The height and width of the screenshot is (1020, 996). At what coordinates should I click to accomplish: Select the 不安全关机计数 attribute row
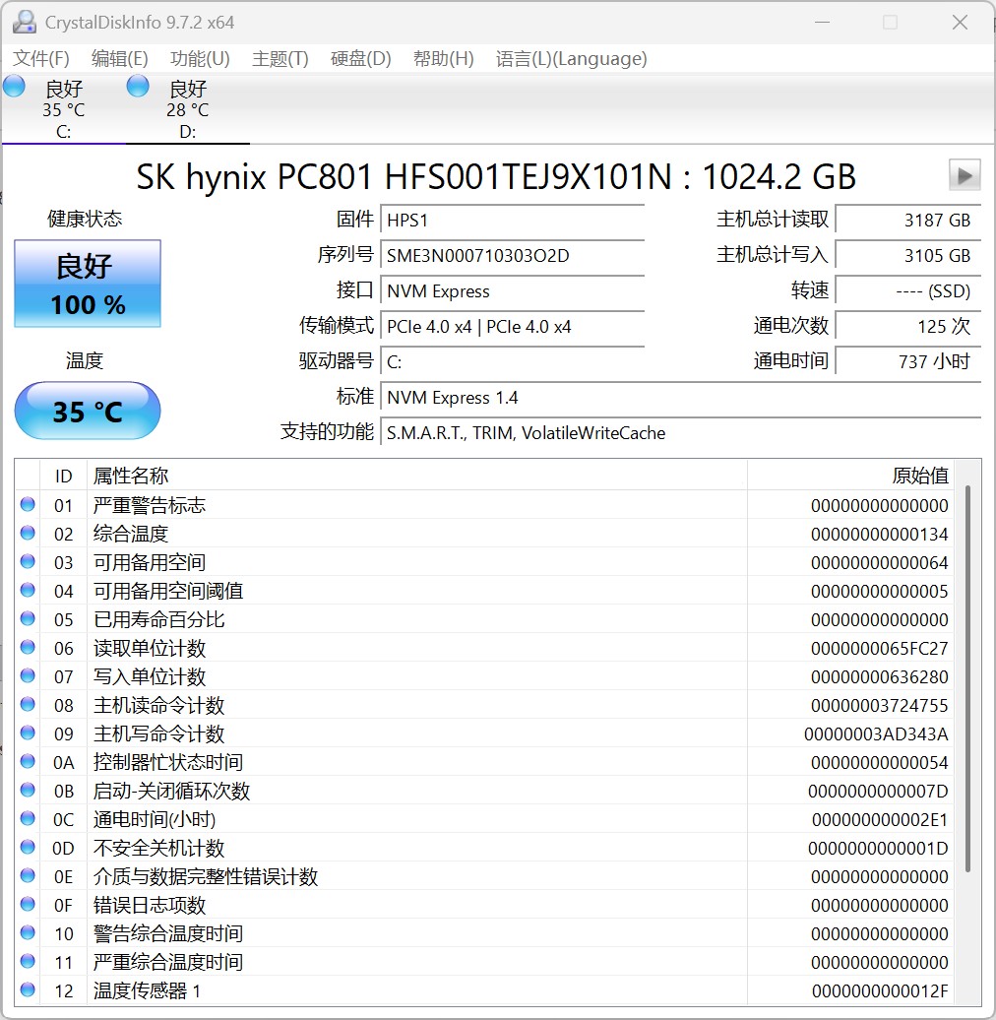point(394,848)
